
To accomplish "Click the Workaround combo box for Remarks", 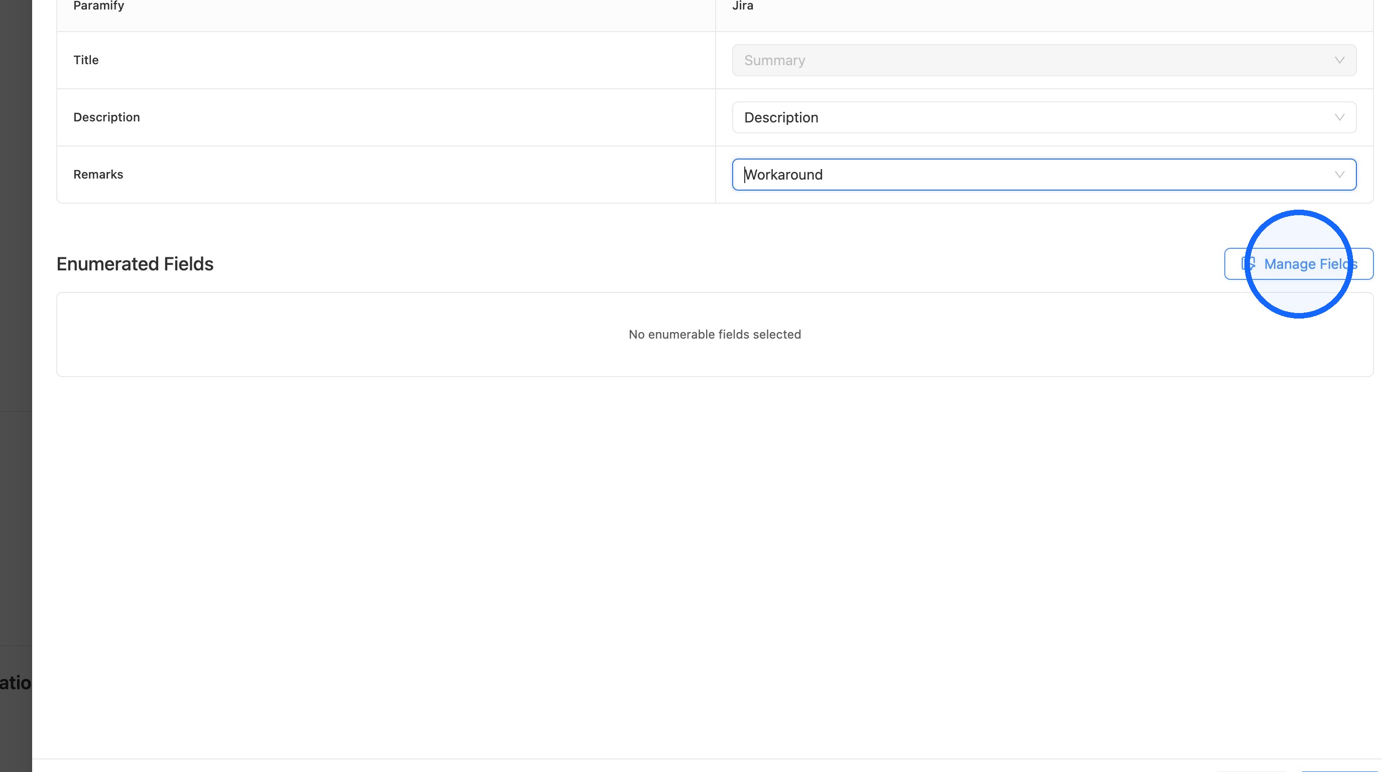I will pyautogui.click(x=1044, y=175).
